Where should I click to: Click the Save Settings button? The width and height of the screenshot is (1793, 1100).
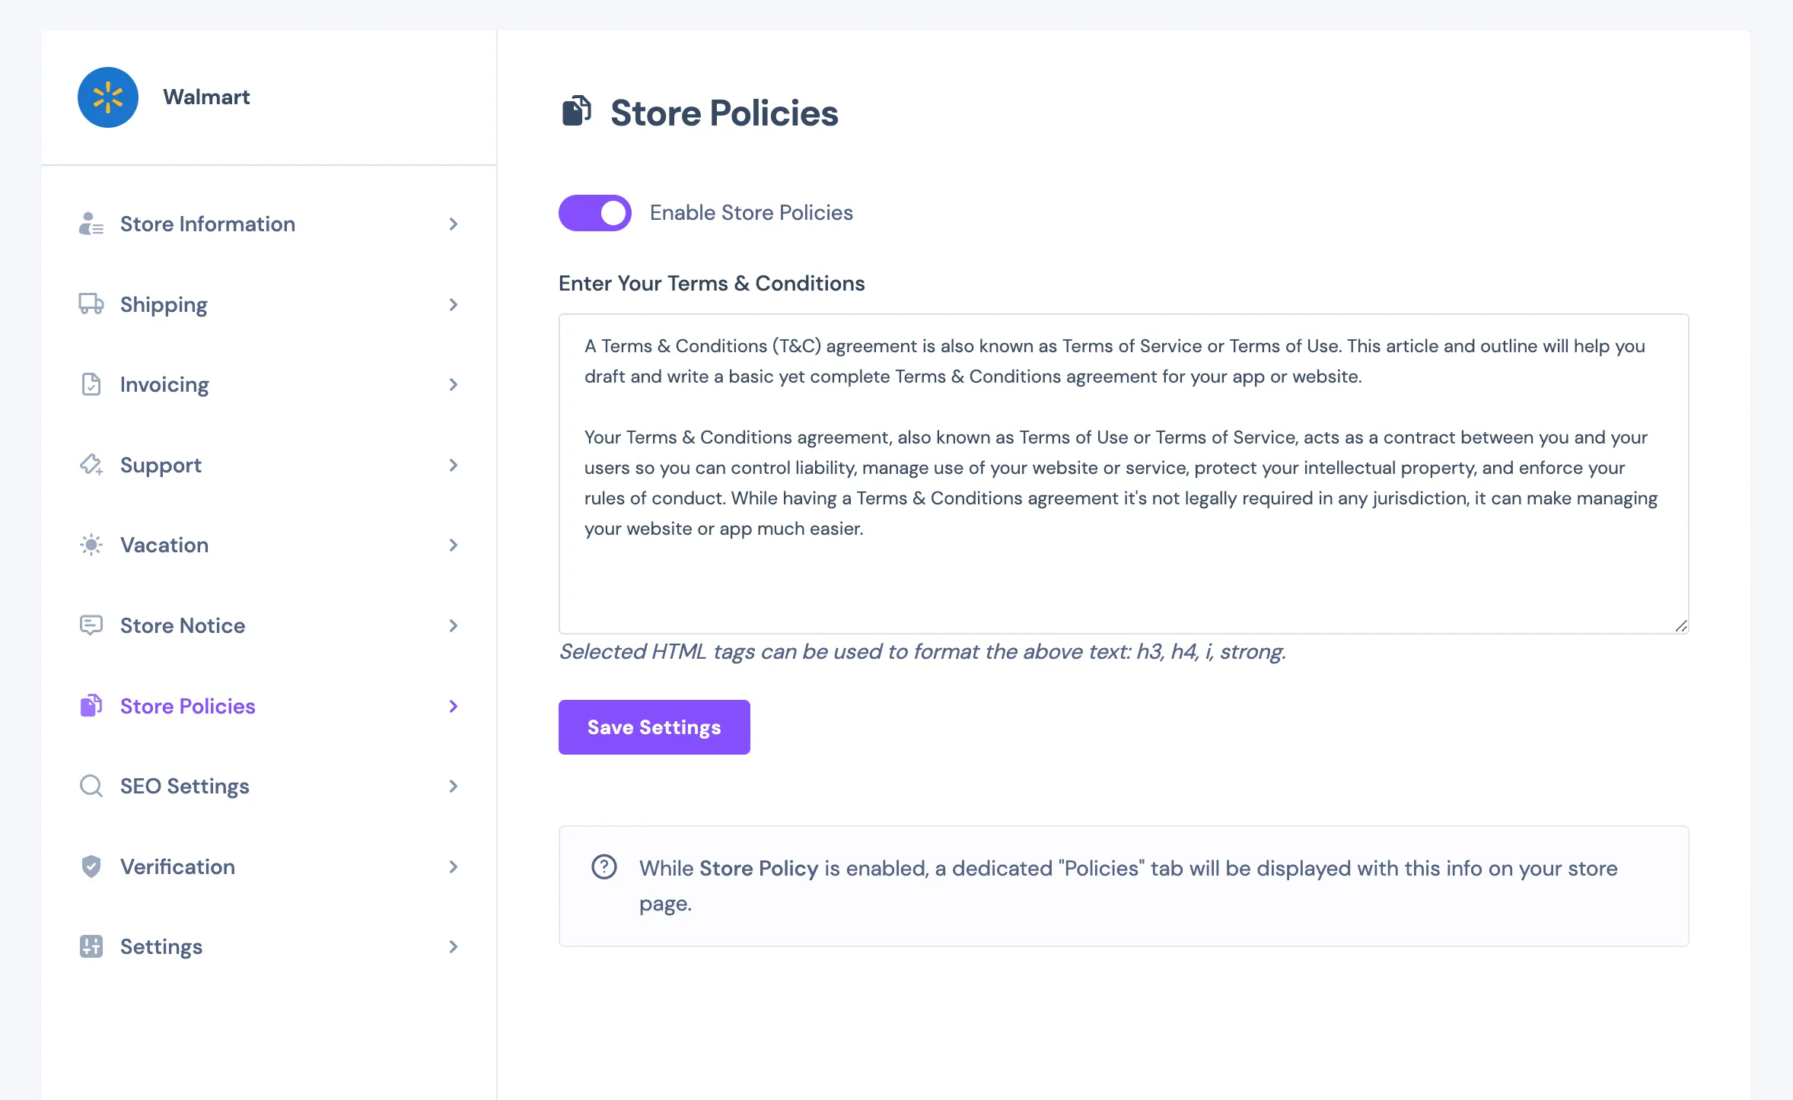tap(654, 727)
